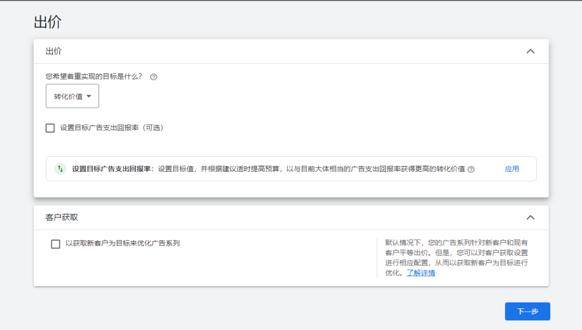
Task: Collapse the 出价 section chevron
Action: 530,51
